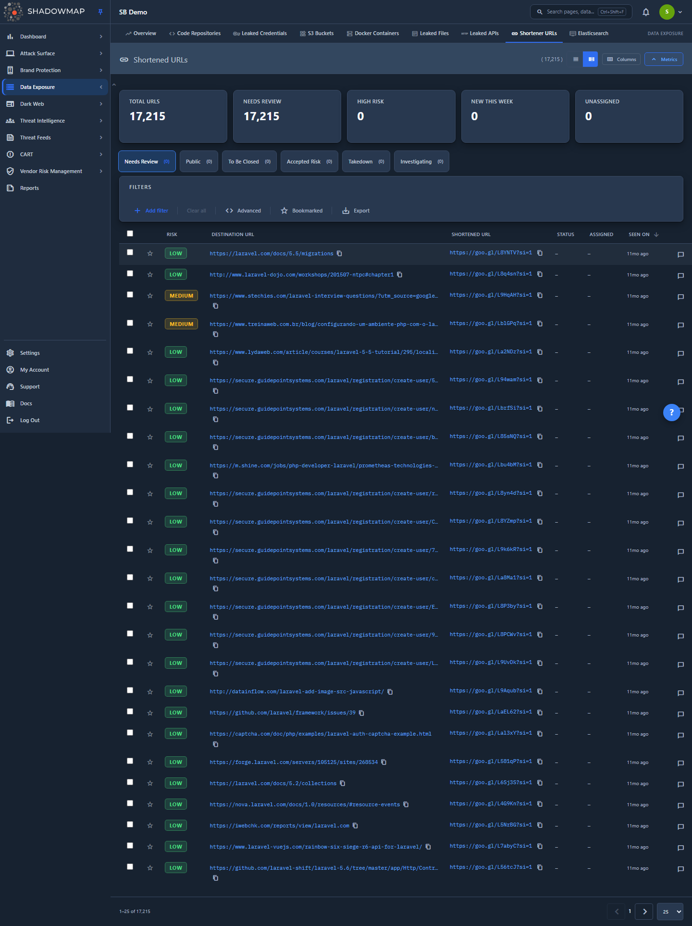
Task: Select the Accepted Risk status tab
Action: pyautogui.click(x=309, y=162)
